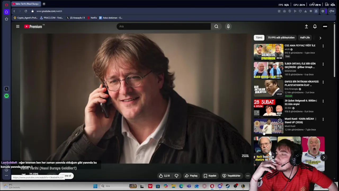This screenshot has height=191, width=339.
Task: Send a Super Thanks via Teşekkürler
Action: (231, 176)
